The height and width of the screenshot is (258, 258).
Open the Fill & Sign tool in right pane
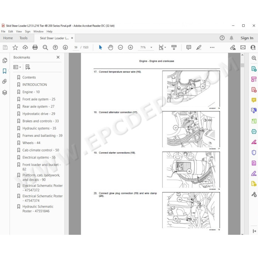pos(254,174)
